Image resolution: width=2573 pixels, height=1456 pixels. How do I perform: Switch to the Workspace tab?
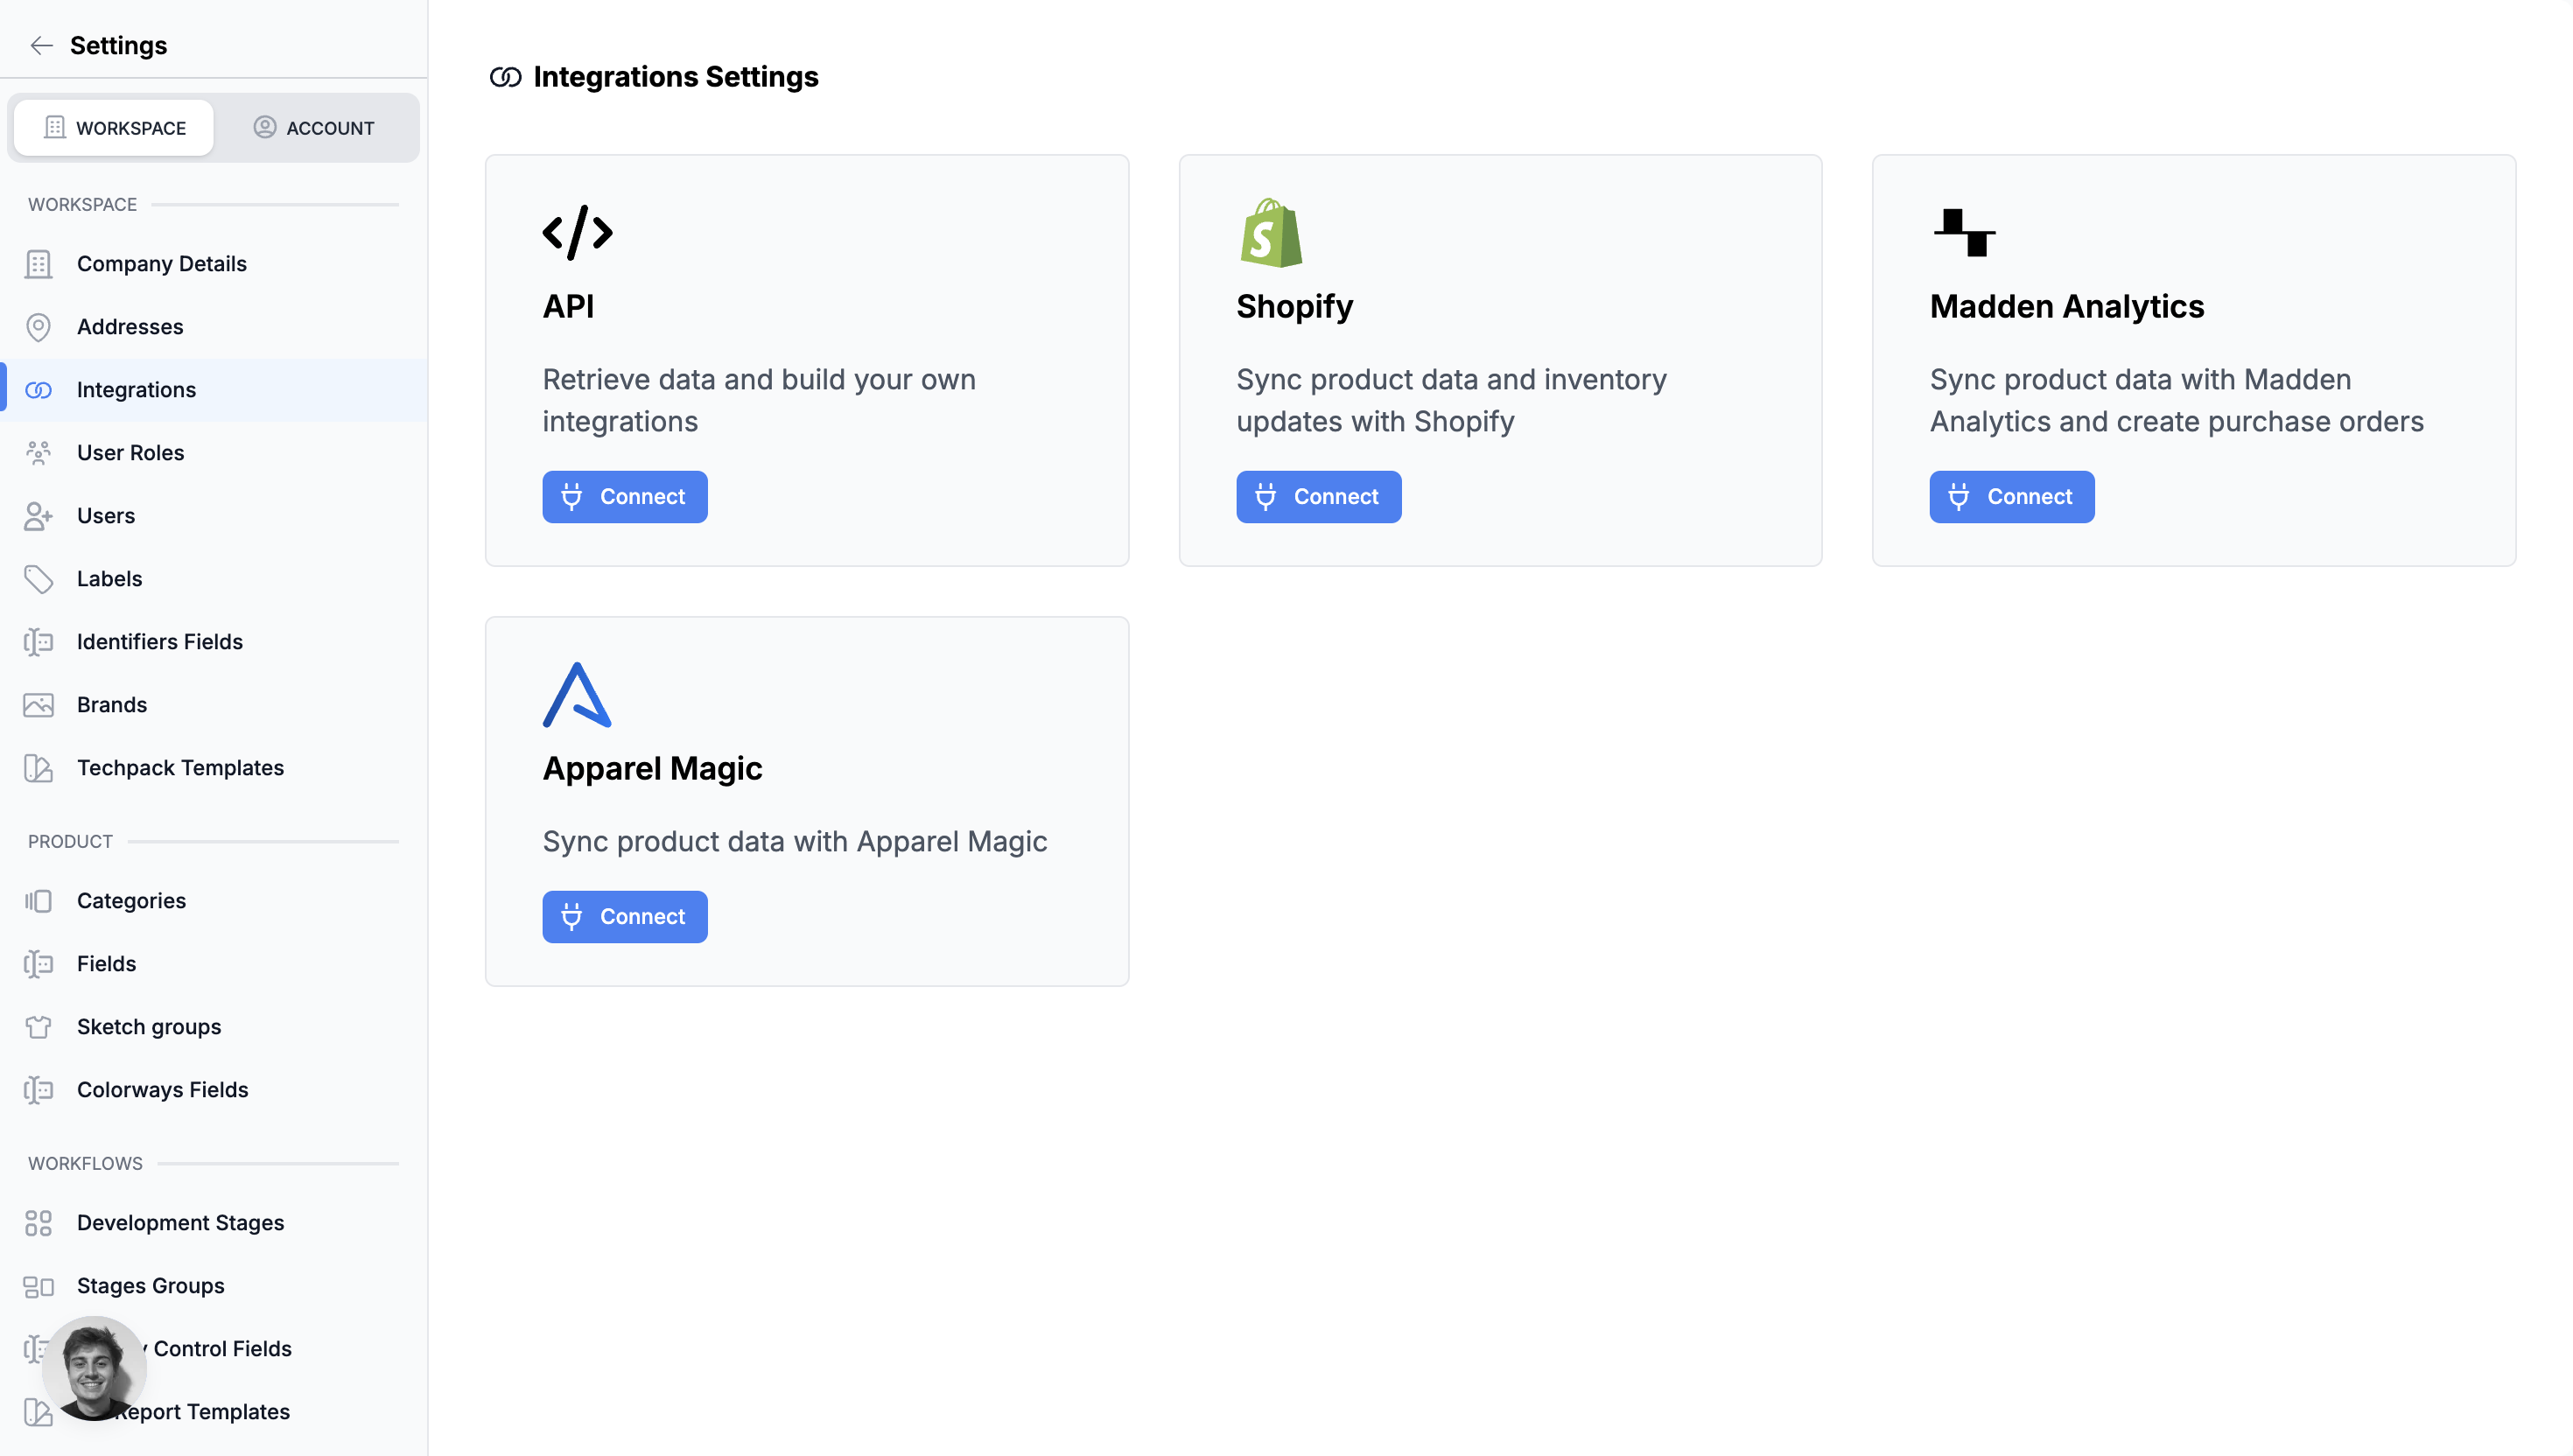pyautogui.click(x=113, y=127)
